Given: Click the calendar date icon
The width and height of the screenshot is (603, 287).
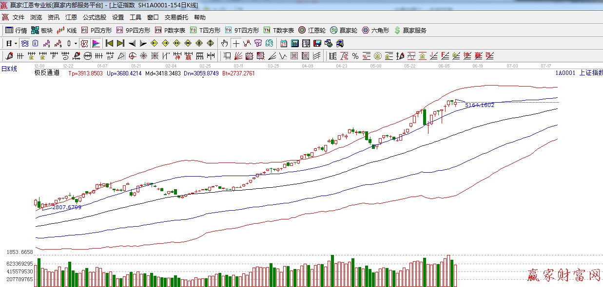Looking at the screenshot, I should [283, 43].
